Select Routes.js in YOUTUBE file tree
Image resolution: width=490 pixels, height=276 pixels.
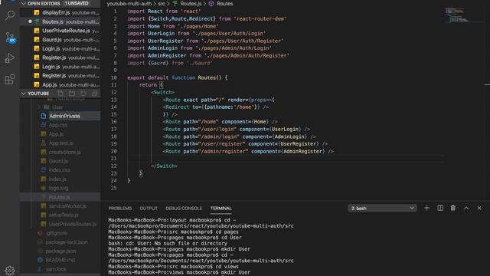[x=60, y=197]
